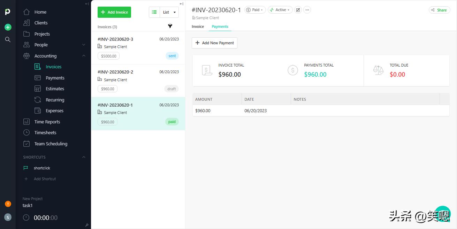Open Projects in the sidebar
The width and height of the screenshot is (457, 229).
42,34
